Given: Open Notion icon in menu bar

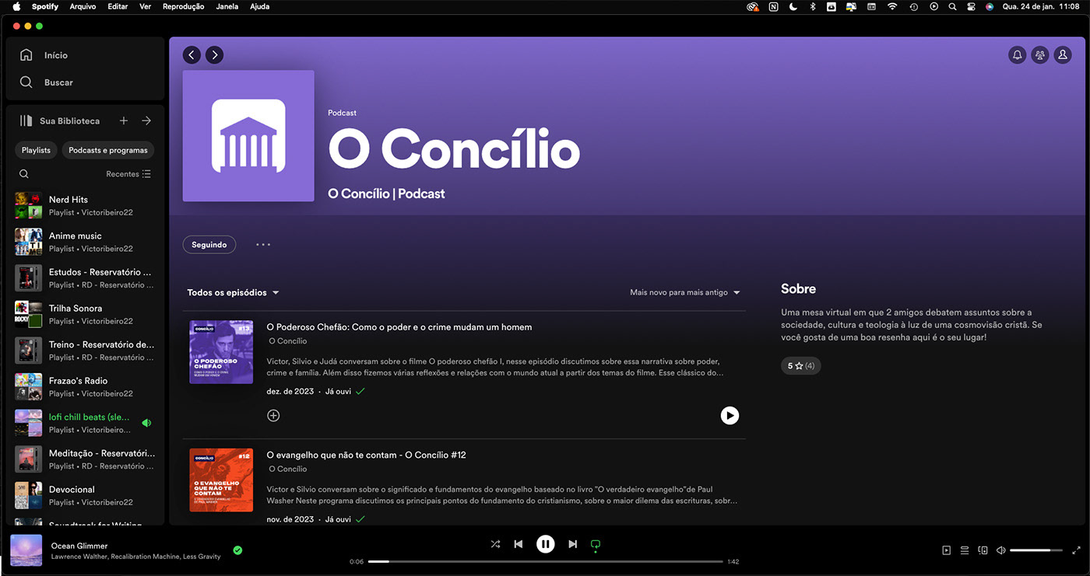Looking at the screenshot, I should (773, 6).
